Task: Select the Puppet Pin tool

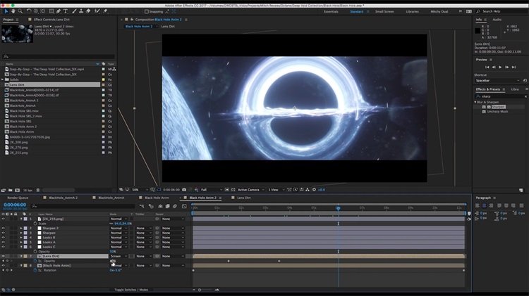Action: tap(105, 11)
